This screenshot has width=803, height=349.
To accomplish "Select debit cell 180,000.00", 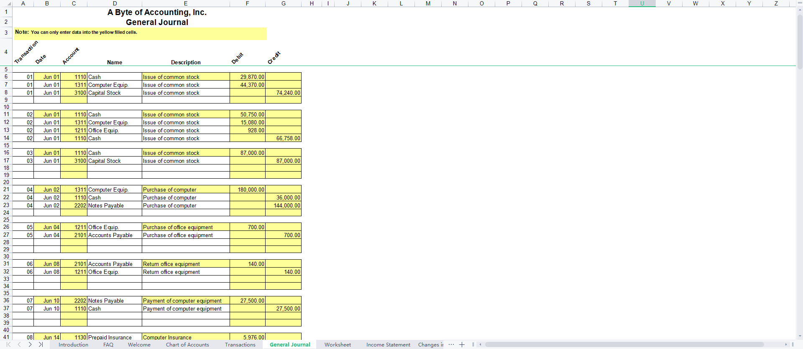I will [247, 190].
